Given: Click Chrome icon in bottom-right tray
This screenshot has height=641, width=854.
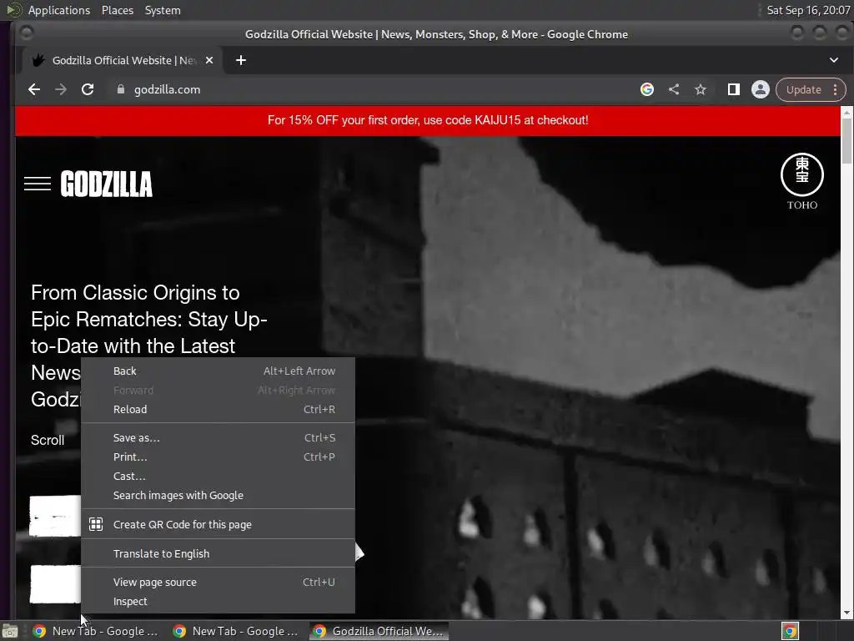Looking at the screenshot, I should pyautogui.click(x=790, y=631).
